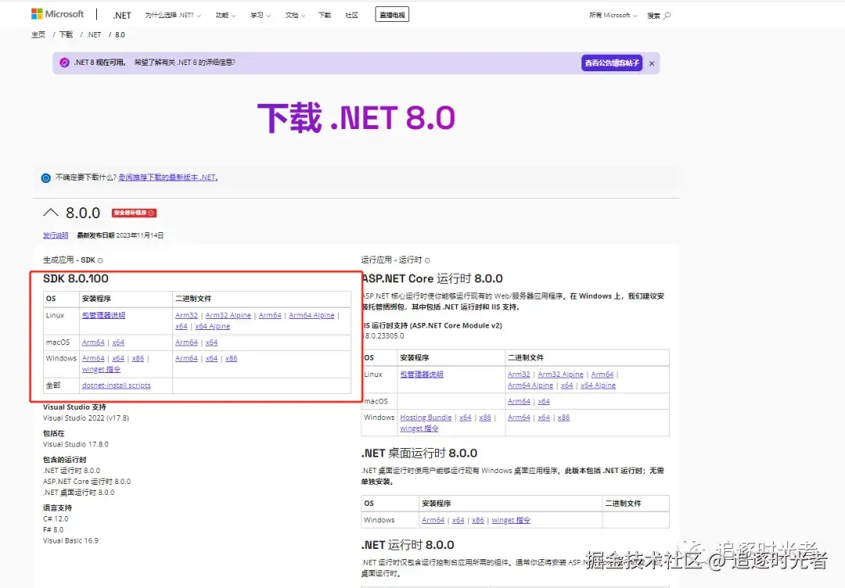Image resolution: width=845 pixels, height=588 pixels.
Task: Click the blue info icon beside 不确定要下载什么
Action: (46, 177)
